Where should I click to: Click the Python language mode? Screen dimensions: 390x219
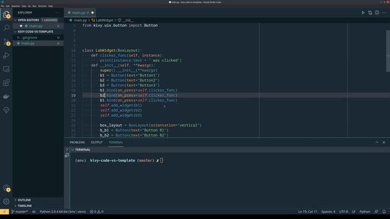pyautogui.click(x=364, y=212)
